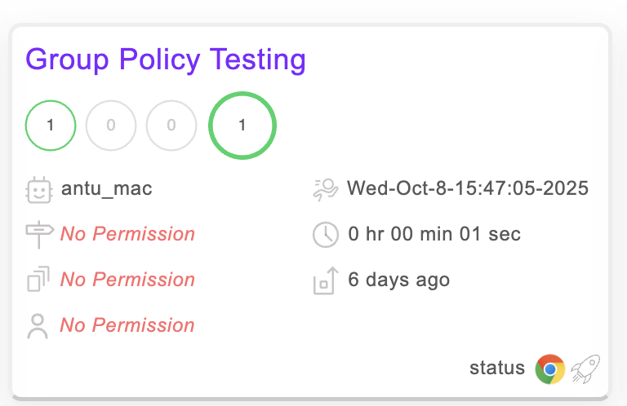
Task: Click the 0 hr 00 min 01 sec duration
Action: tap(434, 235)
